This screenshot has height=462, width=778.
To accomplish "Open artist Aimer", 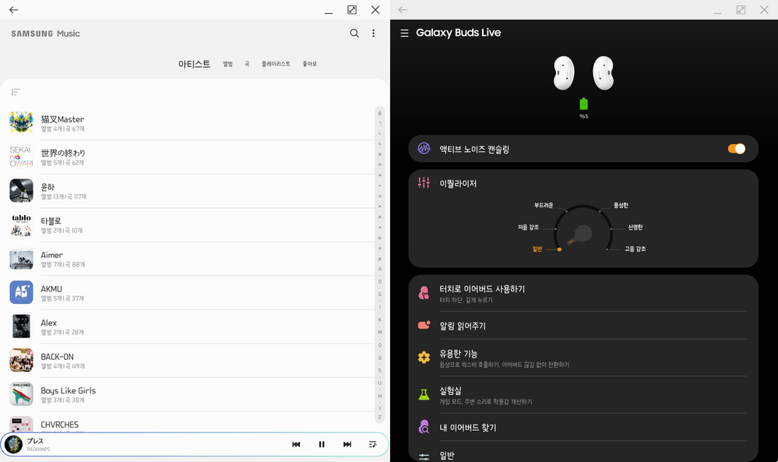I will point(188,259).
